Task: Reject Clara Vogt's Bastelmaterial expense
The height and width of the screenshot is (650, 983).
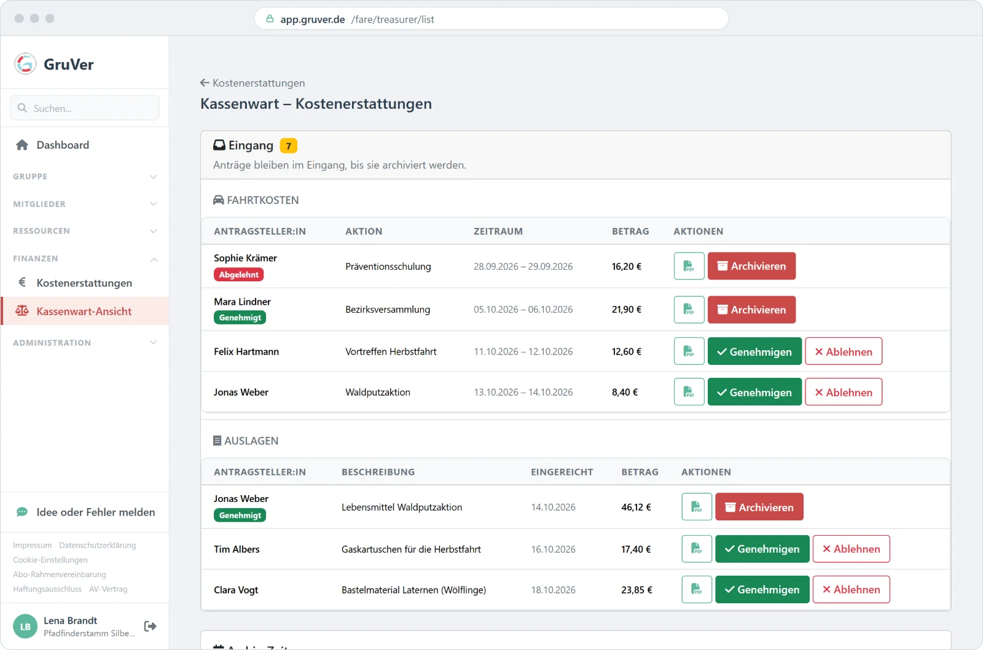Action: [852, 589]
